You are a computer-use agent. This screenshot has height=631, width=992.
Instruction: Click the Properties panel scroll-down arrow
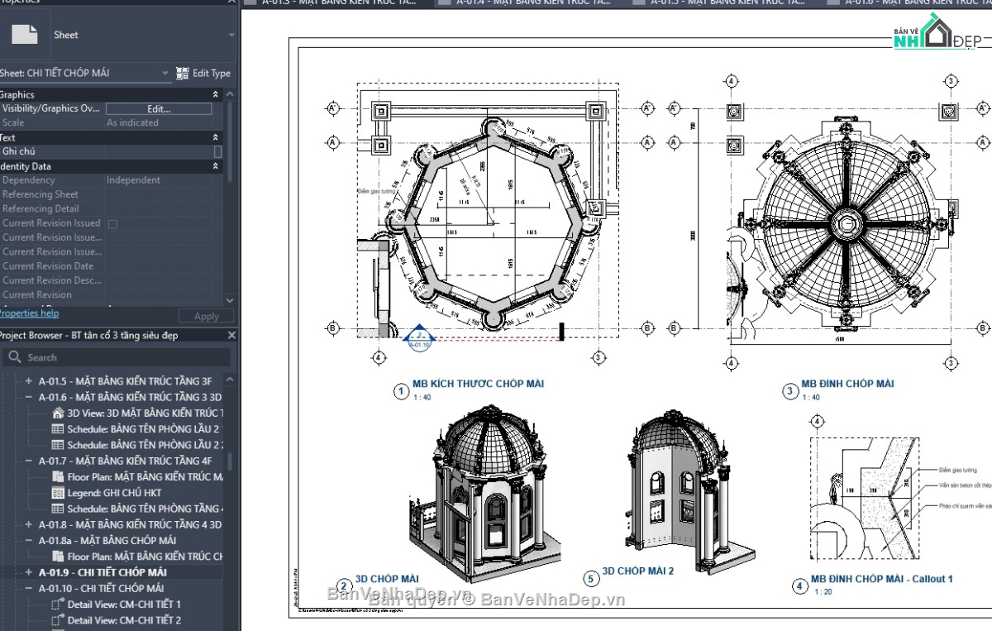(230, 301)
